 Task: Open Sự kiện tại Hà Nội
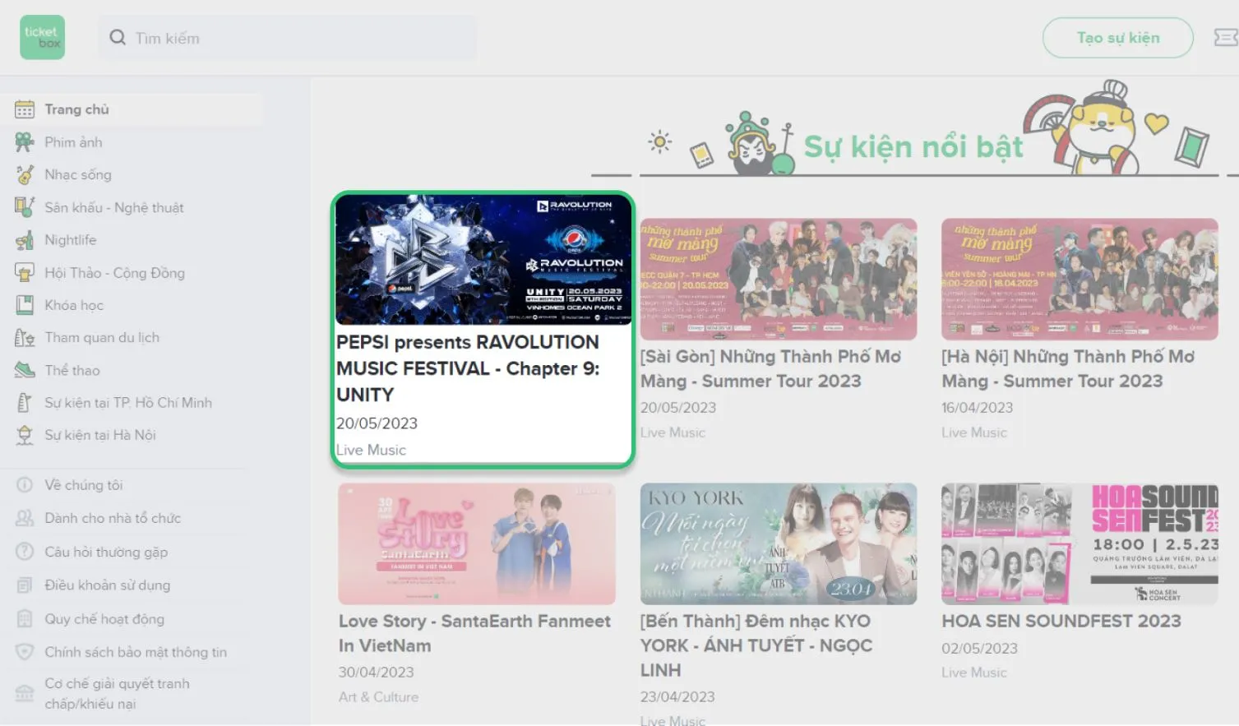[x=99, y=435]
